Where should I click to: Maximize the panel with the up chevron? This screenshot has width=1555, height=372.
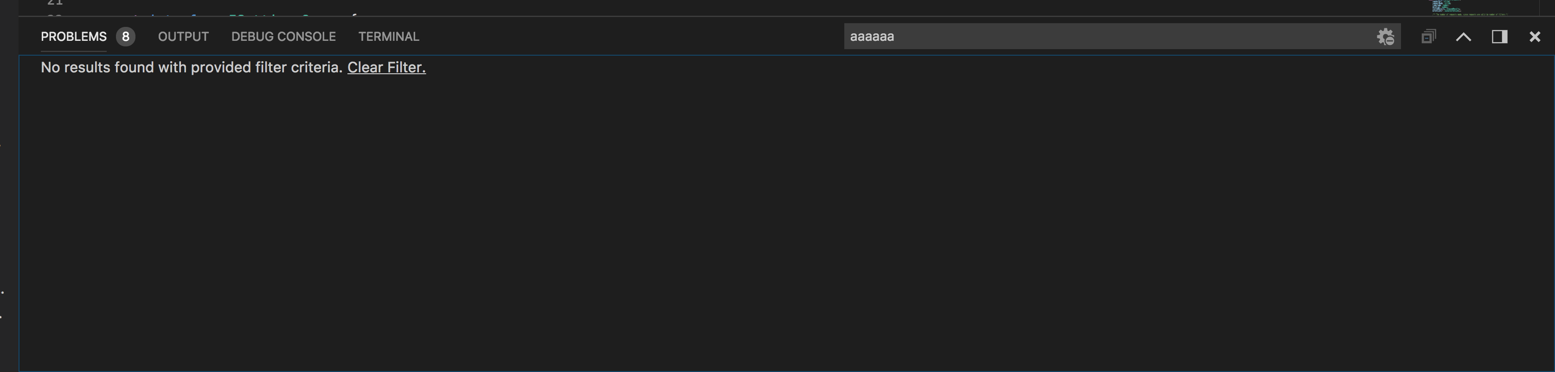(x=1463, y=37)
